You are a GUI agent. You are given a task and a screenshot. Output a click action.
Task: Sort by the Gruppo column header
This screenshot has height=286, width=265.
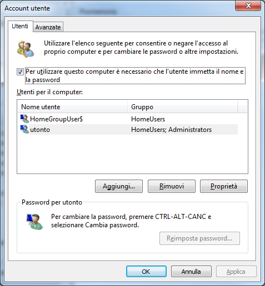pos(182,107)
